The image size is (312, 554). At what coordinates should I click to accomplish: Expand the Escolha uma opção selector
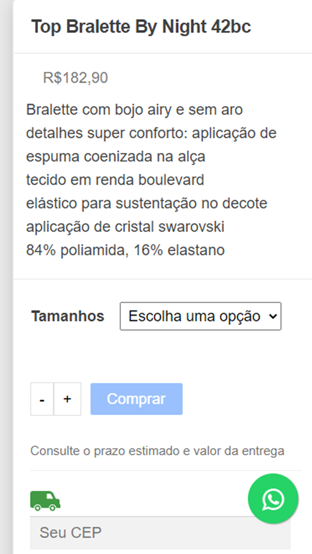point(201,316)
